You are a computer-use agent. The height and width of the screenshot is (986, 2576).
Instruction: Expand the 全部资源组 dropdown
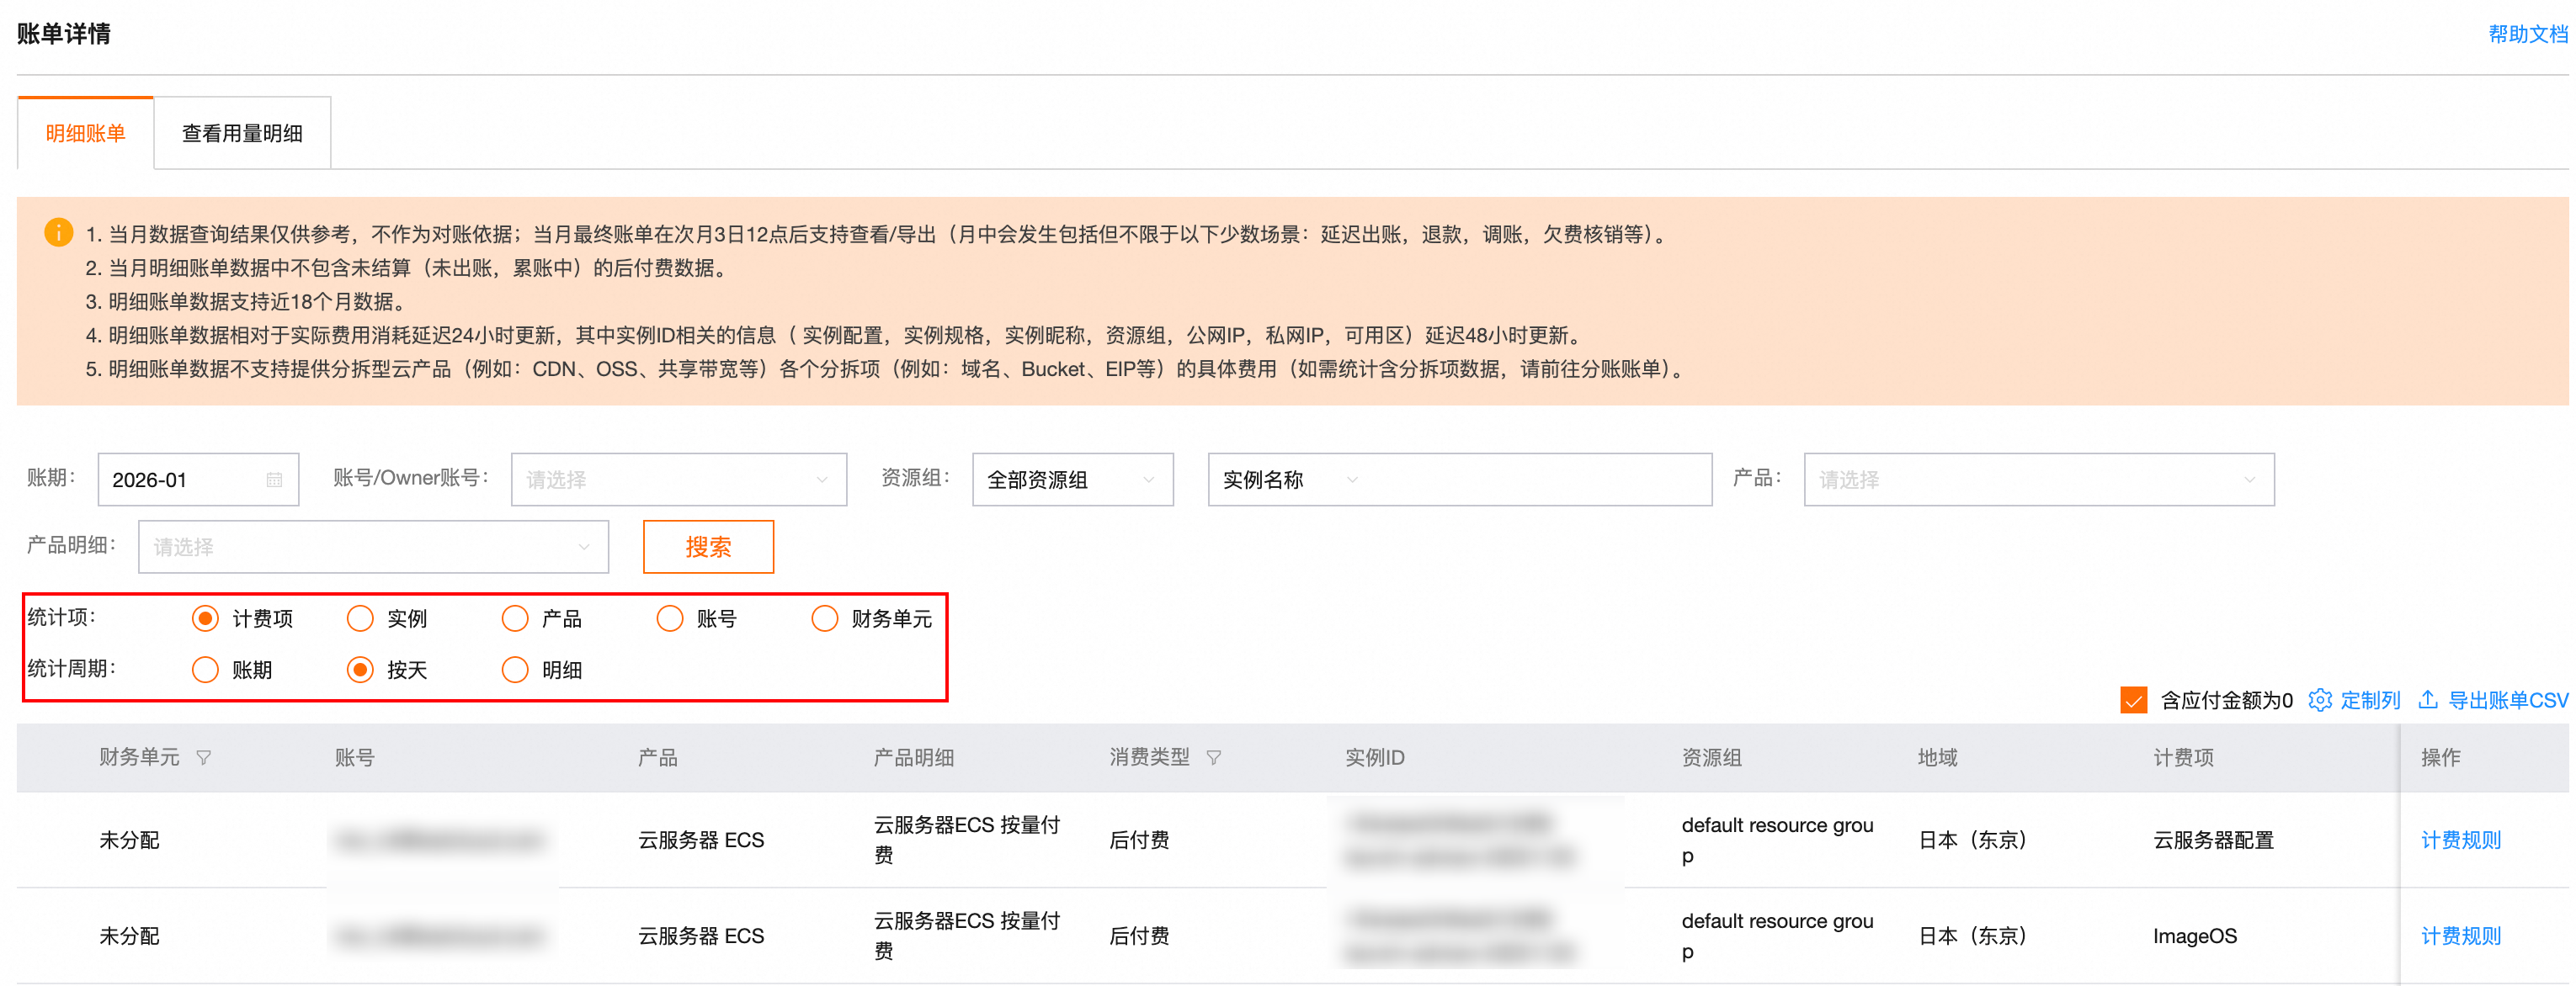(1071, 480)
